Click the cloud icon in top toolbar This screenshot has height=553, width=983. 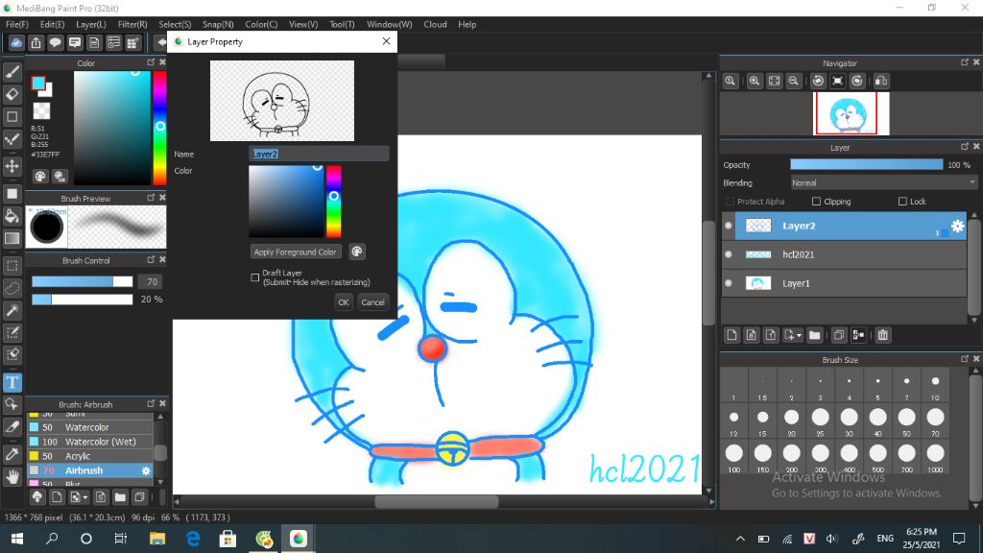point(16,42)
